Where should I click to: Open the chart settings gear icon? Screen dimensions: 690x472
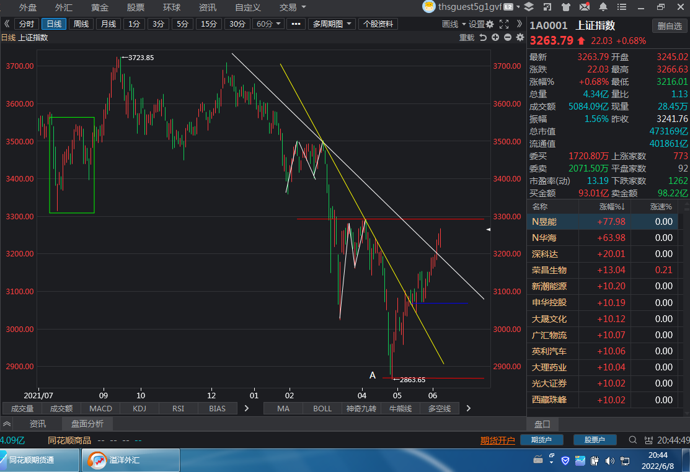tap(490, 24)
